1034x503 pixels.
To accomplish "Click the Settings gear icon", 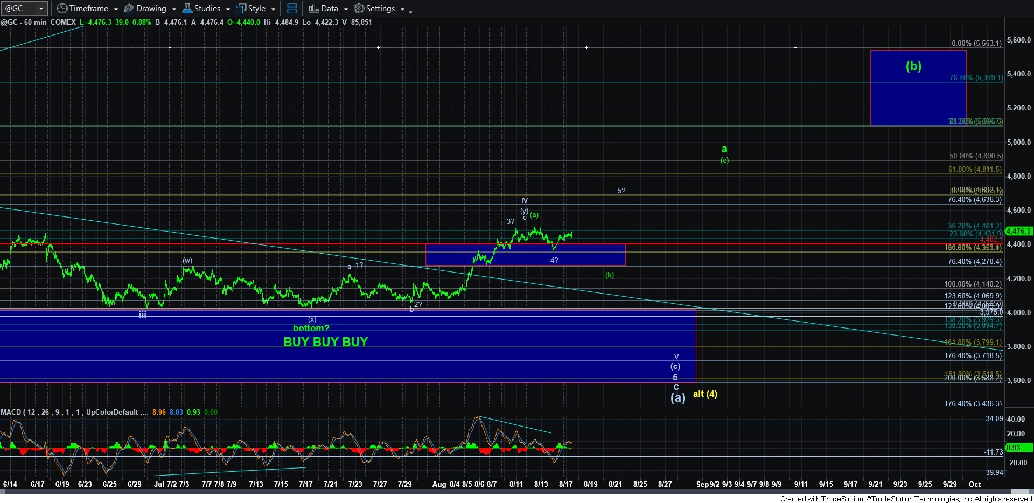I will (x=359, y=9).
